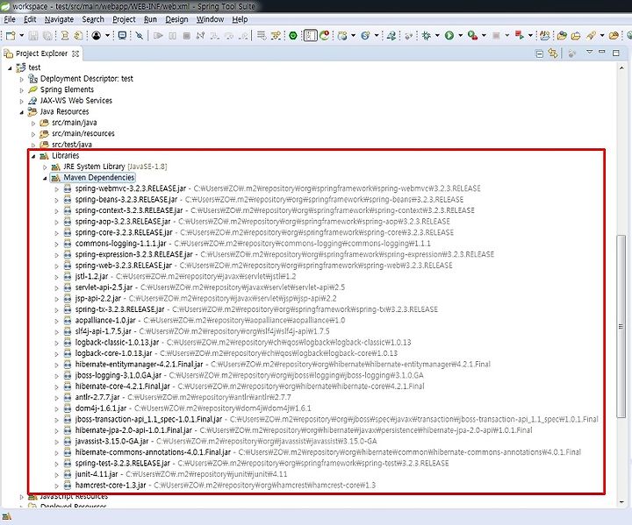This screenshot has height=525, width=632.
Task: Open dropdown next to black round icon
Action: tap(107, 35)
